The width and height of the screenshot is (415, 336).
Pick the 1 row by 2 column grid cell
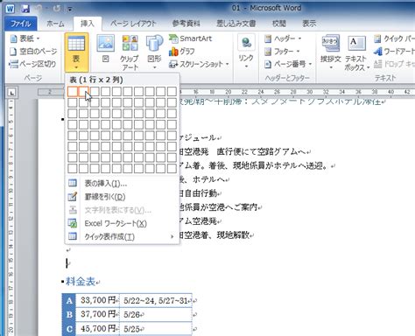83,92
